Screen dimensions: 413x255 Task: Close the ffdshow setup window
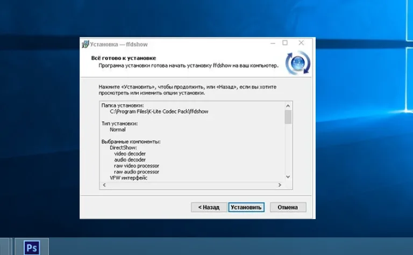pyautogui.click(x=301, y=43)
